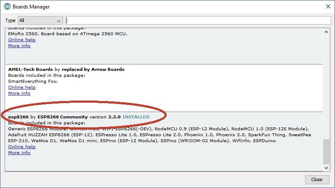The image size is (335, 188).
Task: Focus the board search text field
Action: [x=198, y=20]
